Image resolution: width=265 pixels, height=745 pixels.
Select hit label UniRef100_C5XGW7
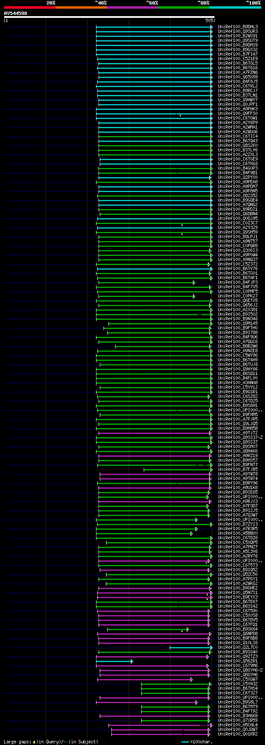coord(238,679)
